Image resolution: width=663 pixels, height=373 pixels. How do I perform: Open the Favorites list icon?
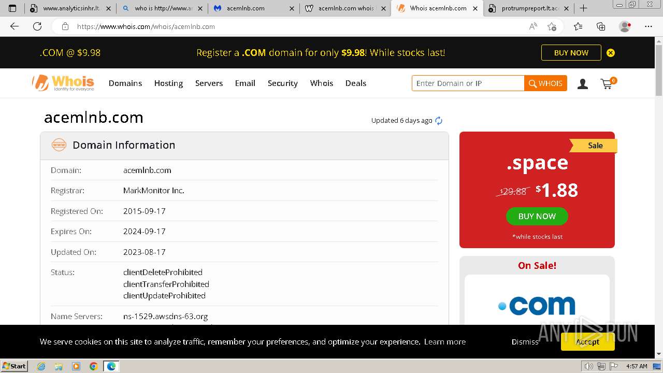(578, 26)
